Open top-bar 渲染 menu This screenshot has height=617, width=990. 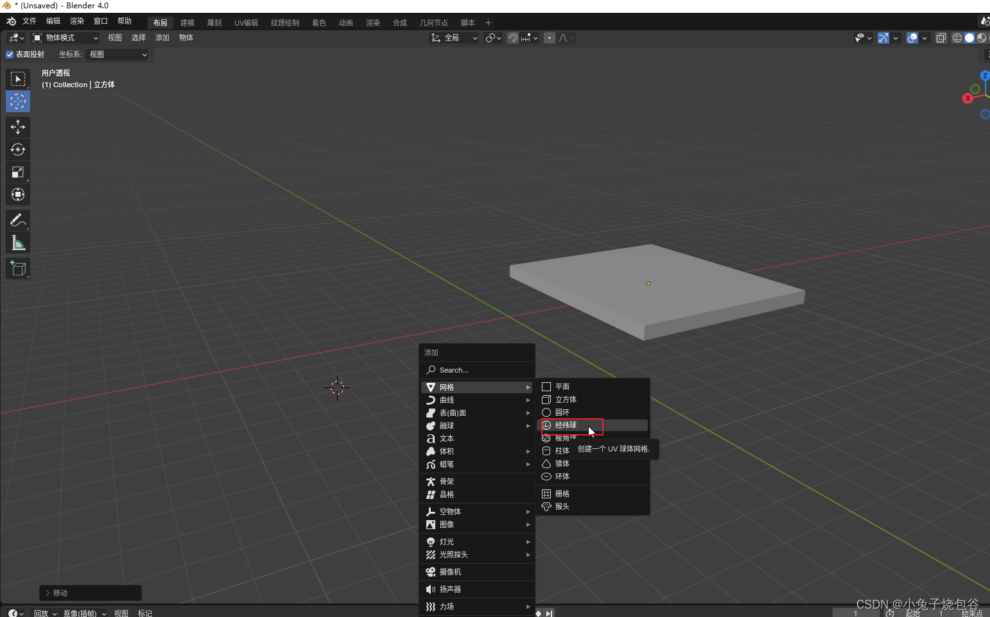(77, 21)
